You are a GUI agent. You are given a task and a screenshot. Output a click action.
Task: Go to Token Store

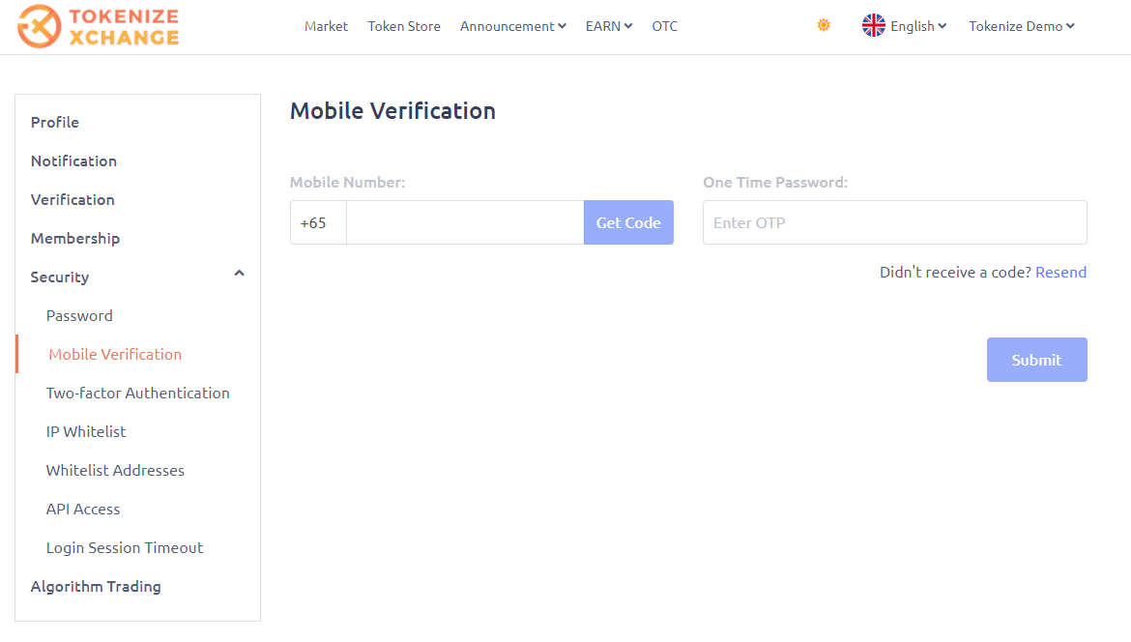pos(404,26)
